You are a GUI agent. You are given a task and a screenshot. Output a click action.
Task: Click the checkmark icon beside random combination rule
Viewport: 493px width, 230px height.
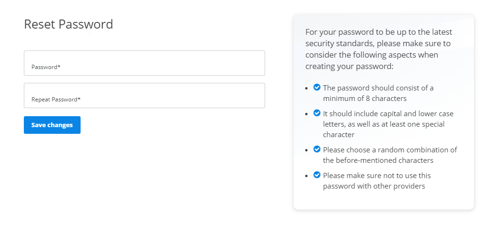point(317,149)
